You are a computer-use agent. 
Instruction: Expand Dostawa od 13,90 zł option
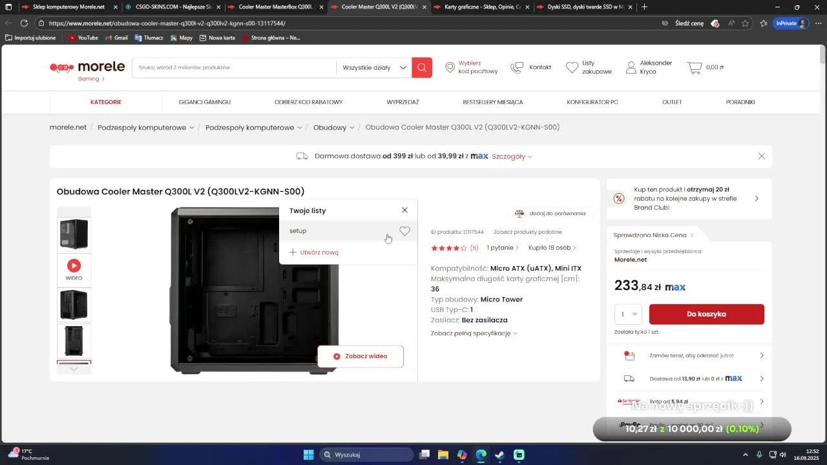tap(689, 378)
